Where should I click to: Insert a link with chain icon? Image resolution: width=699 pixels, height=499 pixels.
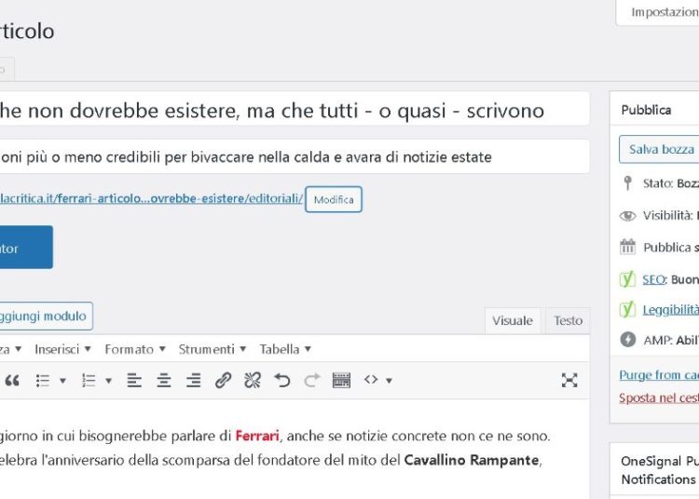(x=223, y=380)
